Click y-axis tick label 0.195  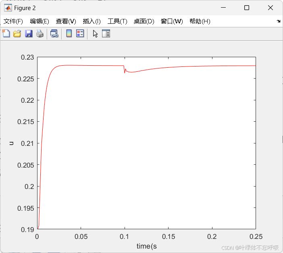[x=26, y=208]
